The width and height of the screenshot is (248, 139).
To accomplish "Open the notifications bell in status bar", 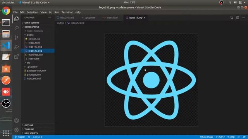I will pos(245,137).
